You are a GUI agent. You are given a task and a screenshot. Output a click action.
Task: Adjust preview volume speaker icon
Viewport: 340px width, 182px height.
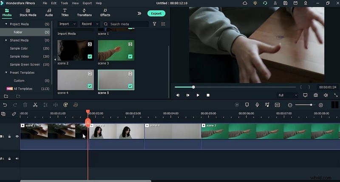pos(326,95)
